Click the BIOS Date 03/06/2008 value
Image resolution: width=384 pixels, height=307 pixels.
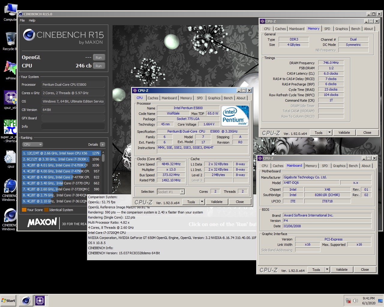(327, 226)
